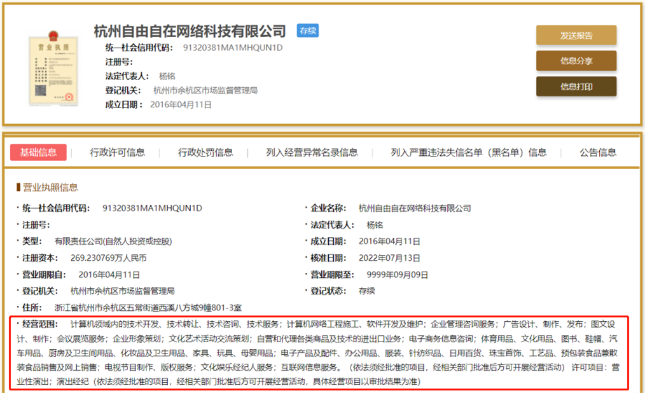Open the 列入经营异常名录信息 tab
Image resolution: width=645 pixels, height=393 pixels.
(312, 153)
